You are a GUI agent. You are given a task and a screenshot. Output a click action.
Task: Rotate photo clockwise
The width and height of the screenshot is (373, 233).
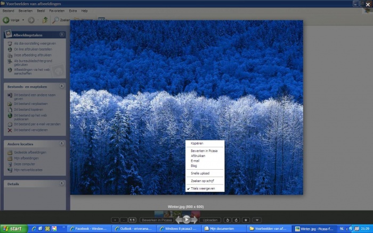coord(236,220)
